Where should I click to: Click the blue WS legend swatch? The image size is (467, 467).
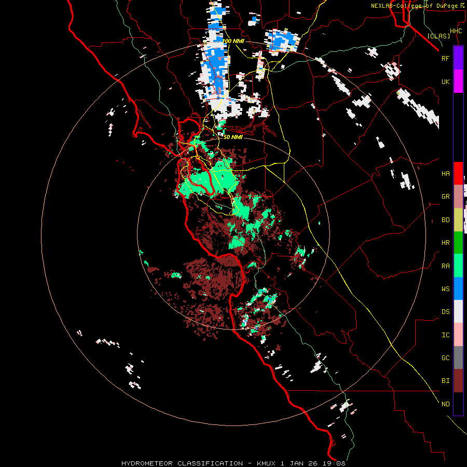pos(458,289)
